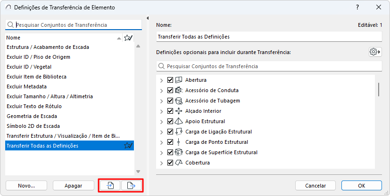
Task: Uncheck the Apoio Estrutural checkbox
Action: 170,121
